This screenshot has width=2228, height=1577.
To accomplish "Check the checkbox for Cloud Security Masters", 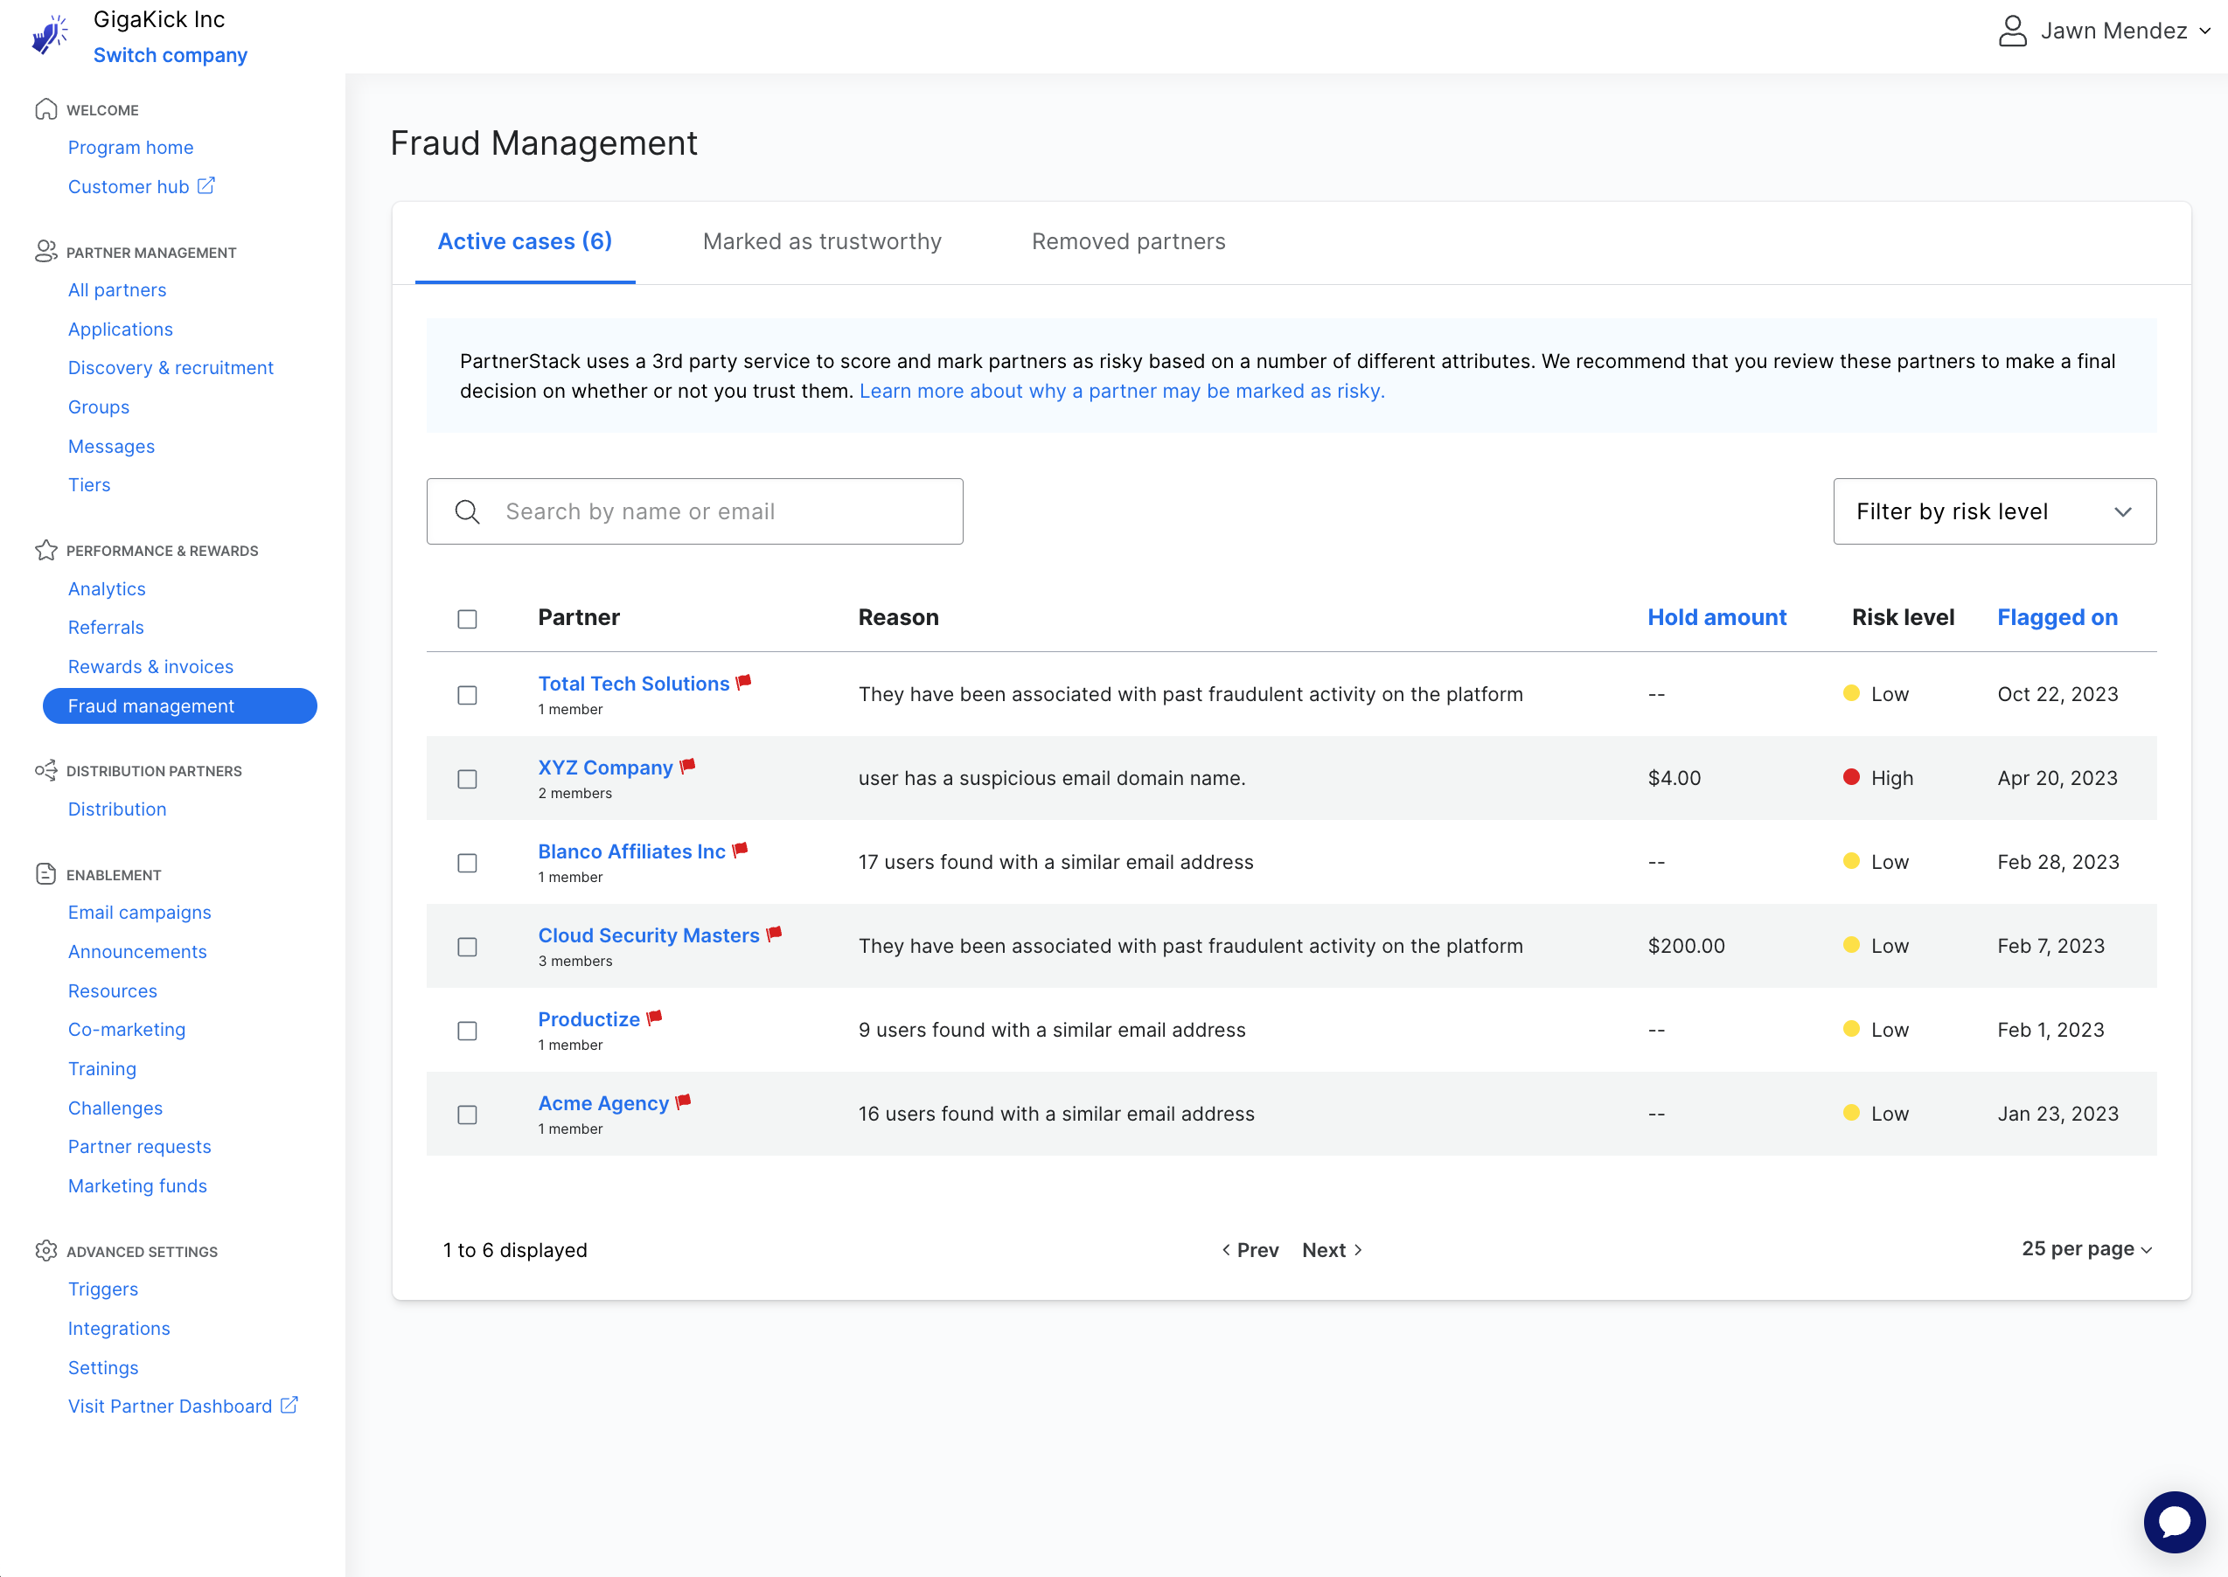I will tap(467, 946).
